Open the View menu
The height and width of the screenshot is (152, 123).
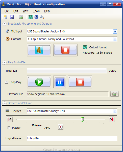point(26,11)
